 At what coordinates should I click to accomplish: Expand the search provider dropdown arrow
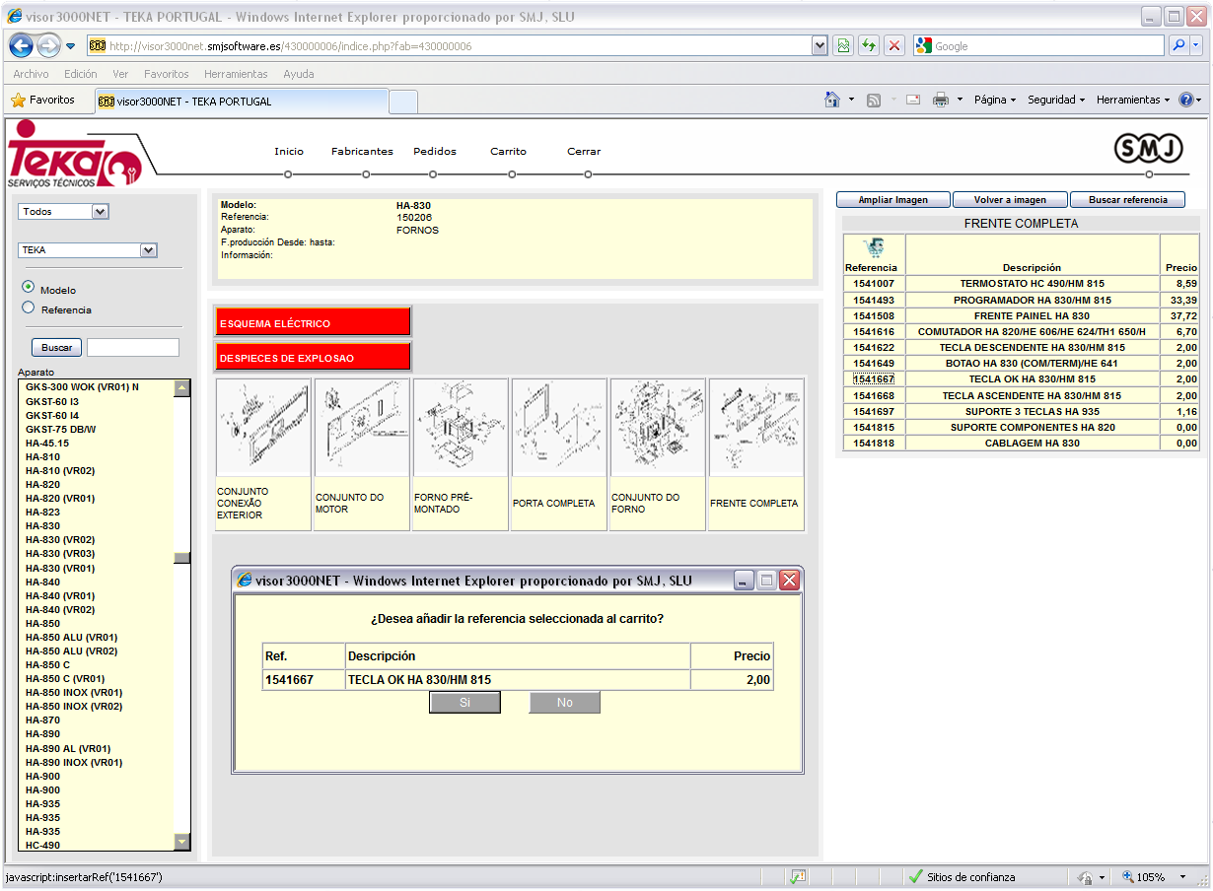tap(1197, 45)
